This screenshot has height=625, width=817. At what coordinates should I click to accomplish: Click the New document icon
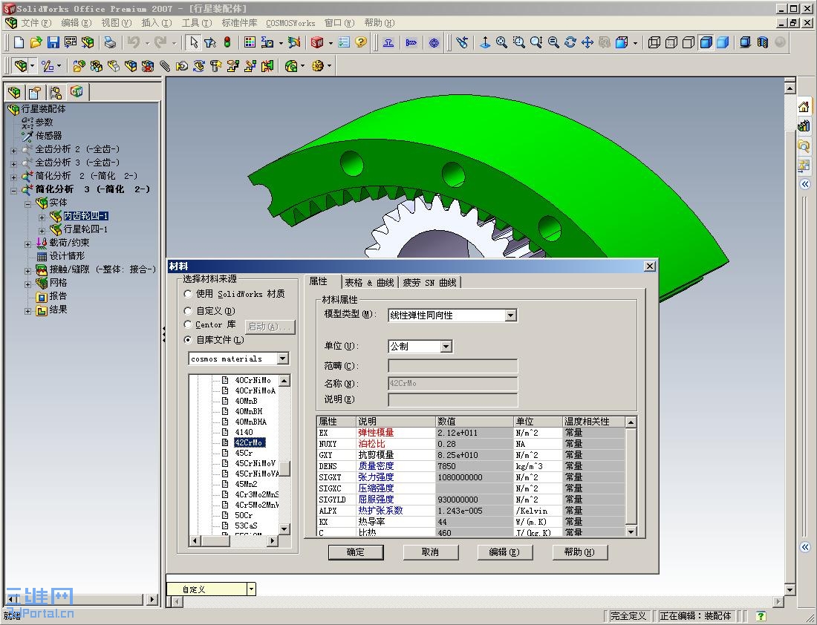(19, 43)
